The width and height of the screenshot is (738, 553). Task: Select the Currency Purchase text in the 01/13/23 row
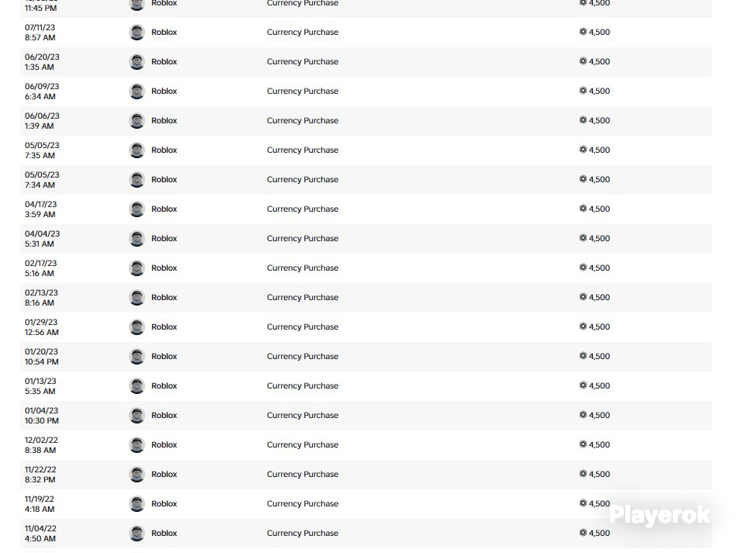(303, 386)
